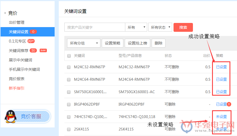The width and height of the screenshot is (237, 136).
Task: Click the 99+ badge on 0.1元专区
Action: point(31,41)
